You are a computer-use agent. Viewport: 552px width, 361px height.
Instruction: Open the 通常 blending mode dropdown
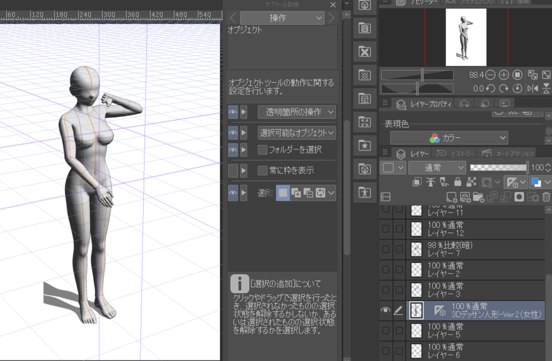[437, 167]
